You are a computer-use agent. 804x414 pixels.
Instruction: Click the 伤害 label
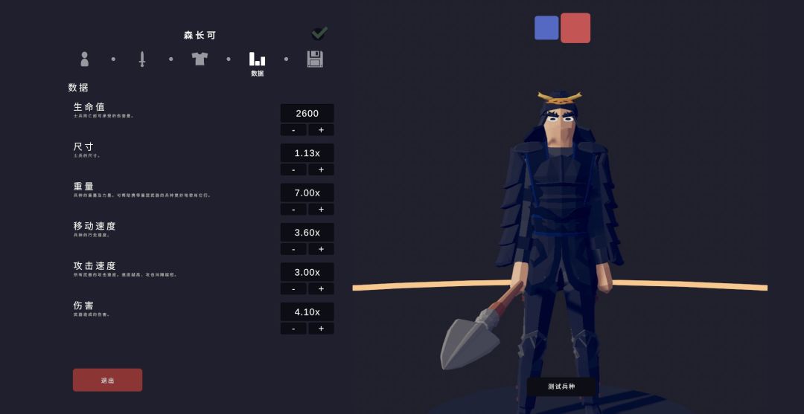pos(83,305)
